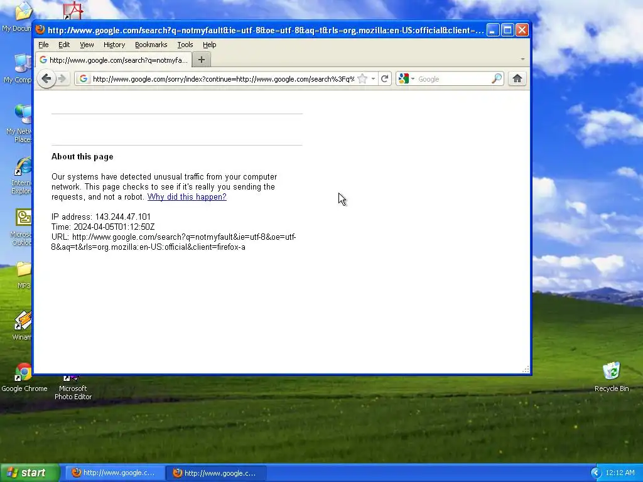The image size is (643, 482).
Task: Open the Help menu
Action: tap(209, 45)
